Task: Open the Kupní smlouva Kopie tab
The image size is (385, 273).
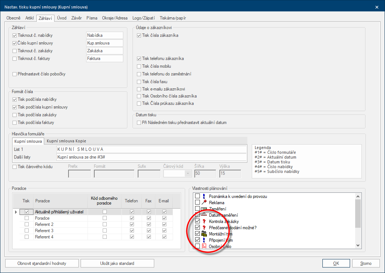Action: [67, 141]
